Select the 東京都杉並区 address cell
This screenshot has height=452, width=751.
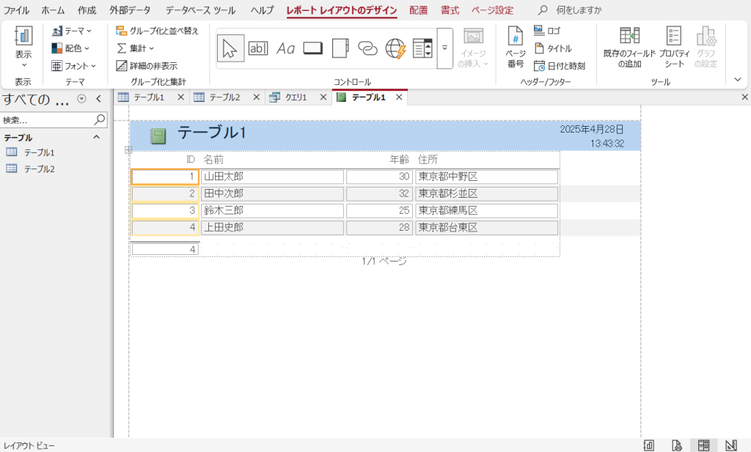click(487, 193)
